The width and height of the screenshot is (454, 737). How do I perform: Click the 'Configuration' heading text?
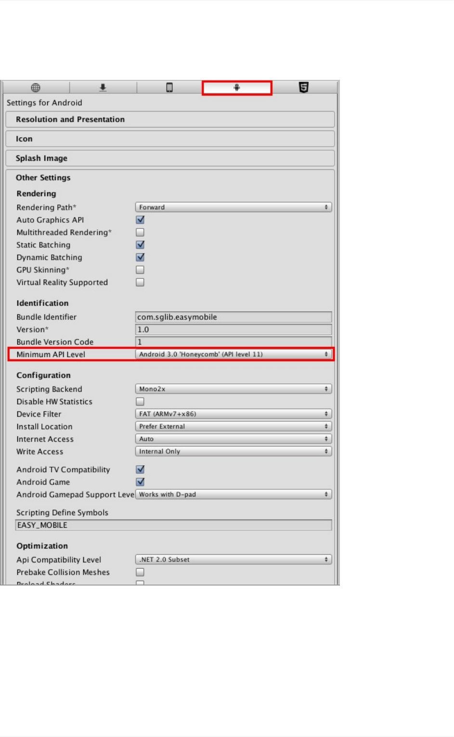click(x=43, y=376)
